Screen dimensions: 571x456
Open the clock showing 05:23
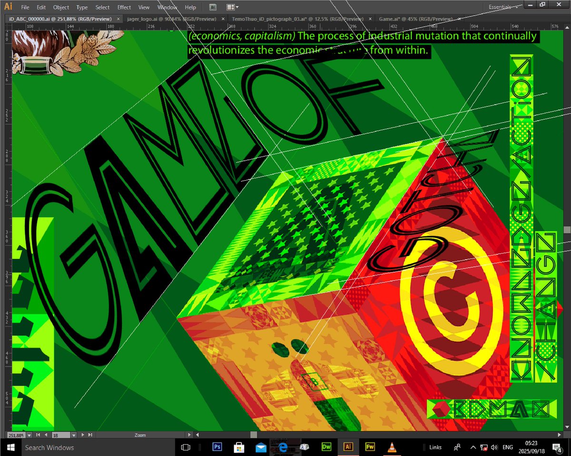(x=532, y=447)
